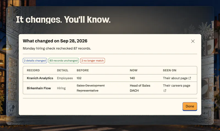Click the Done button
The image size is (220, 131).
(190, 106)
